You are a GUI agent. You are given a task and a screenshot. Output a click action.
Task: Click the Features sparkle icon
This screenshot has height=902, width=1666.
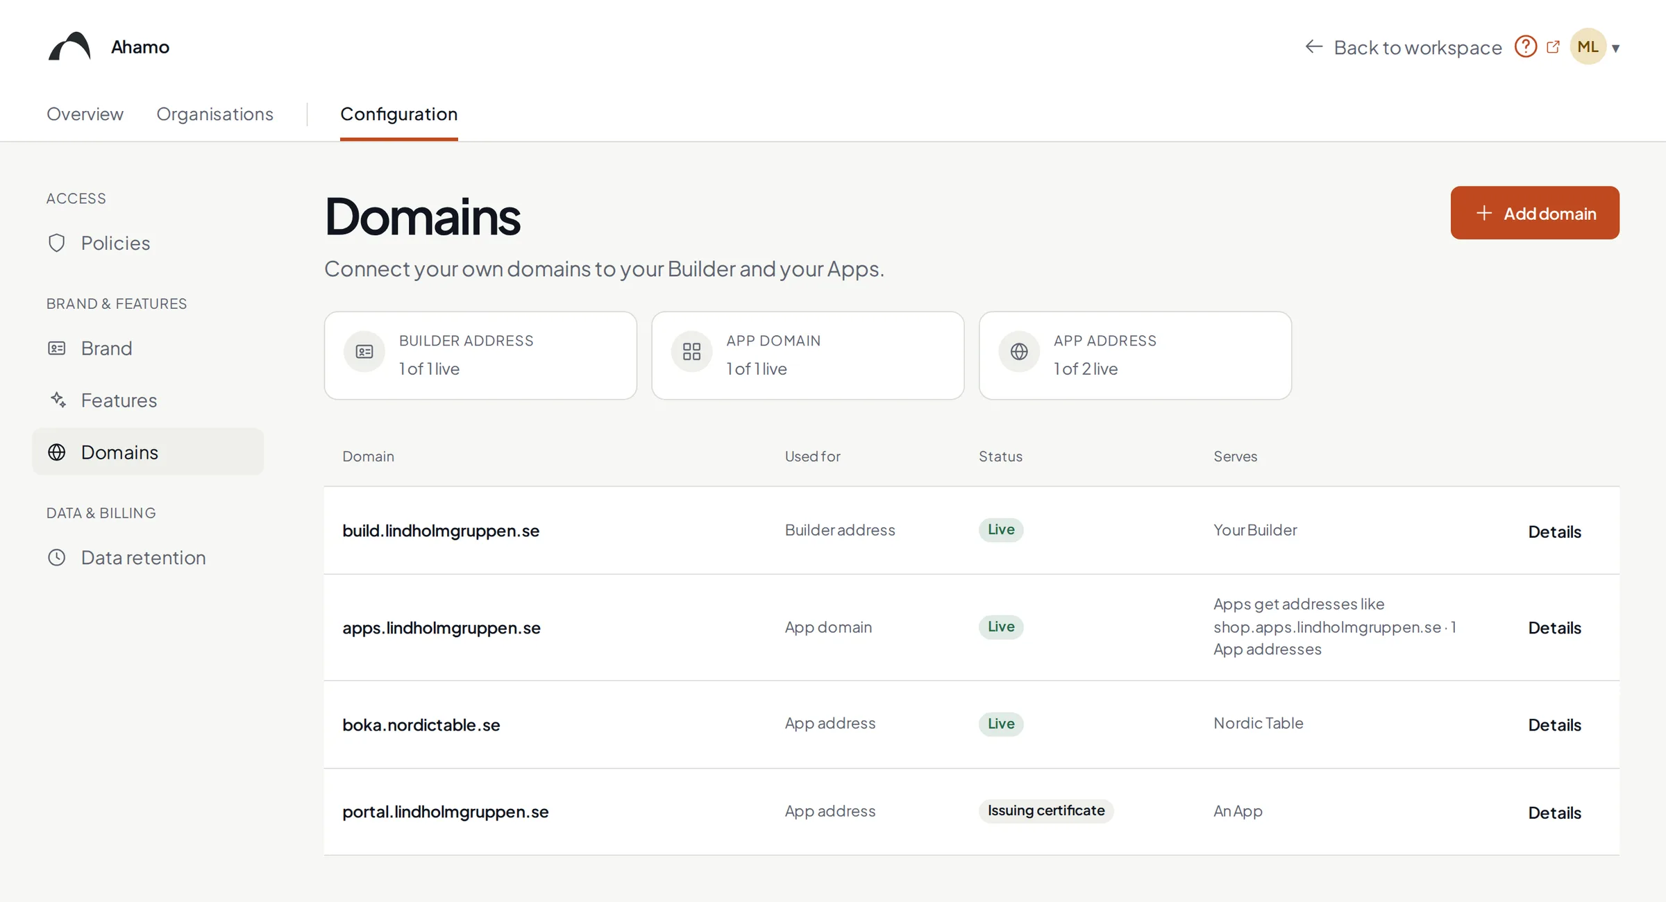[x=58, y=400]
